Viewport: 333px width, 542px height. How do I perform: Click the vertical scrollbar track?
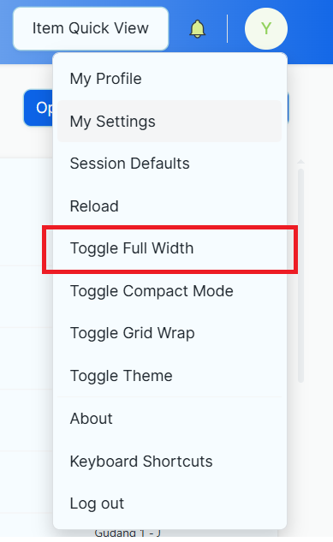pyautogui.click(x=300, y=276)
